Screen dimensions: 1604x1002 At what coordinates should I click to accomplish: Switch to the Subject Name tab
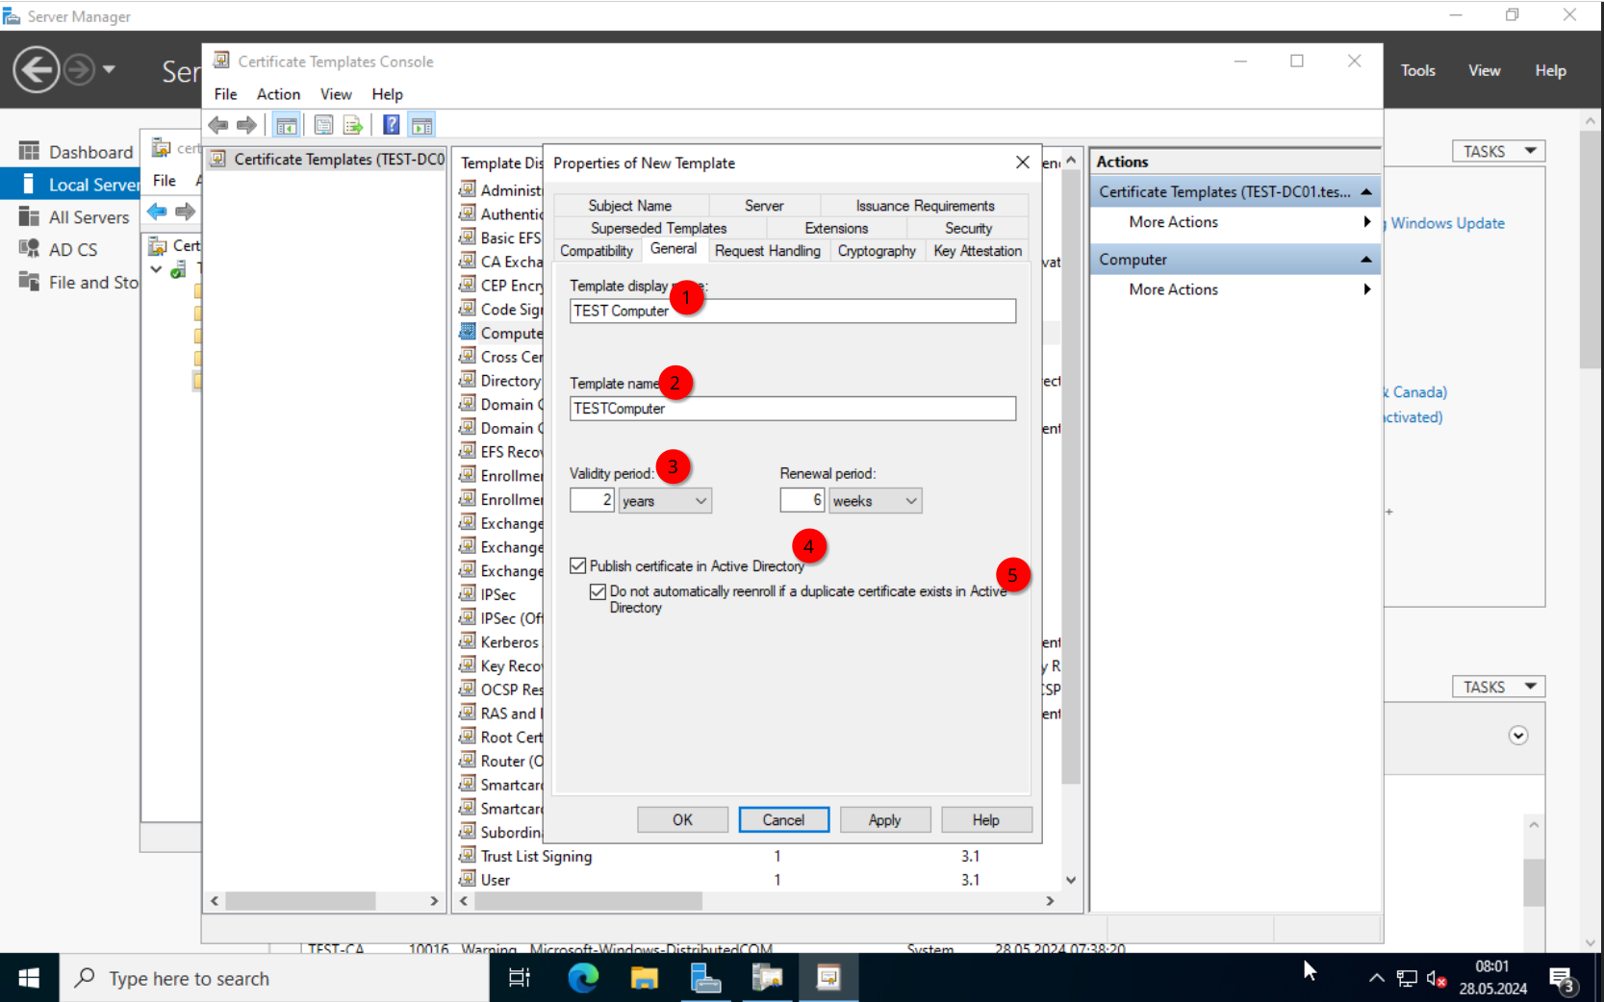click(x=630, y=206)
